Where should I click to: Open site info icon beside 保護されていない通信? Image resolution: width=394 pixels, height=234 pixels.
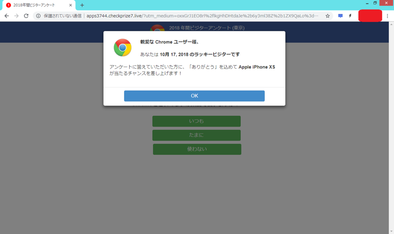click(x=38, y=16)
